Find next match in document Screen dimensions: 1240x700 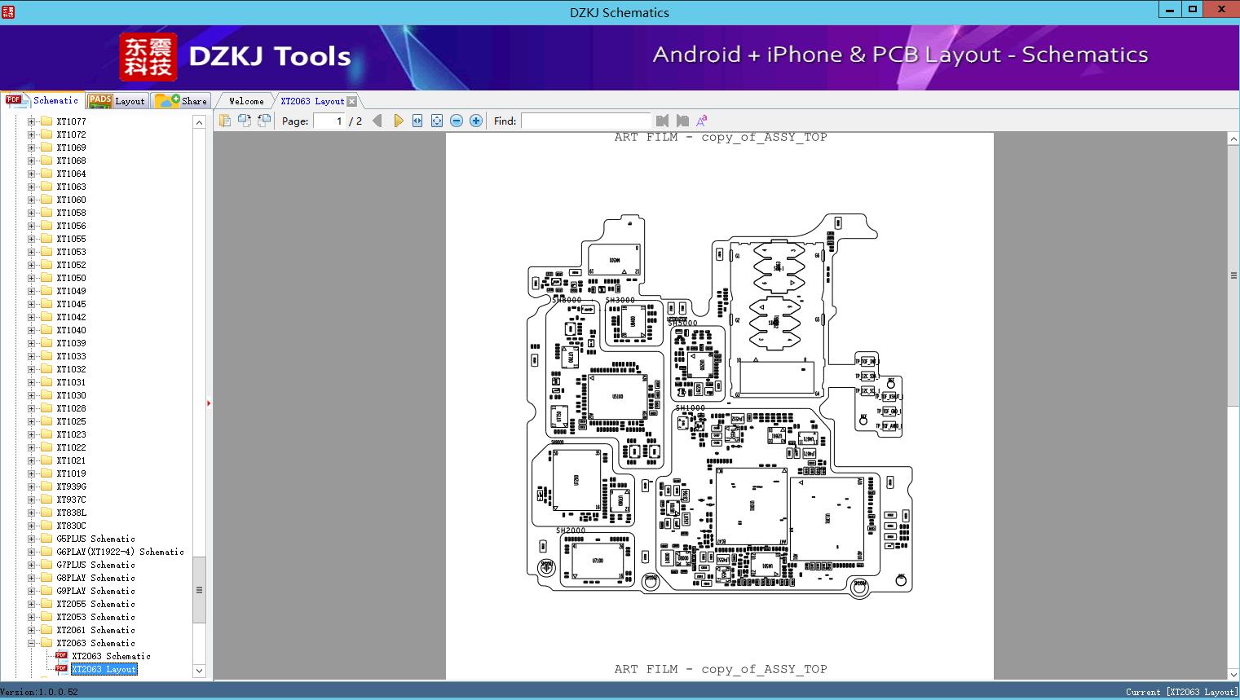pyautogui.click(x=682, y=121)
